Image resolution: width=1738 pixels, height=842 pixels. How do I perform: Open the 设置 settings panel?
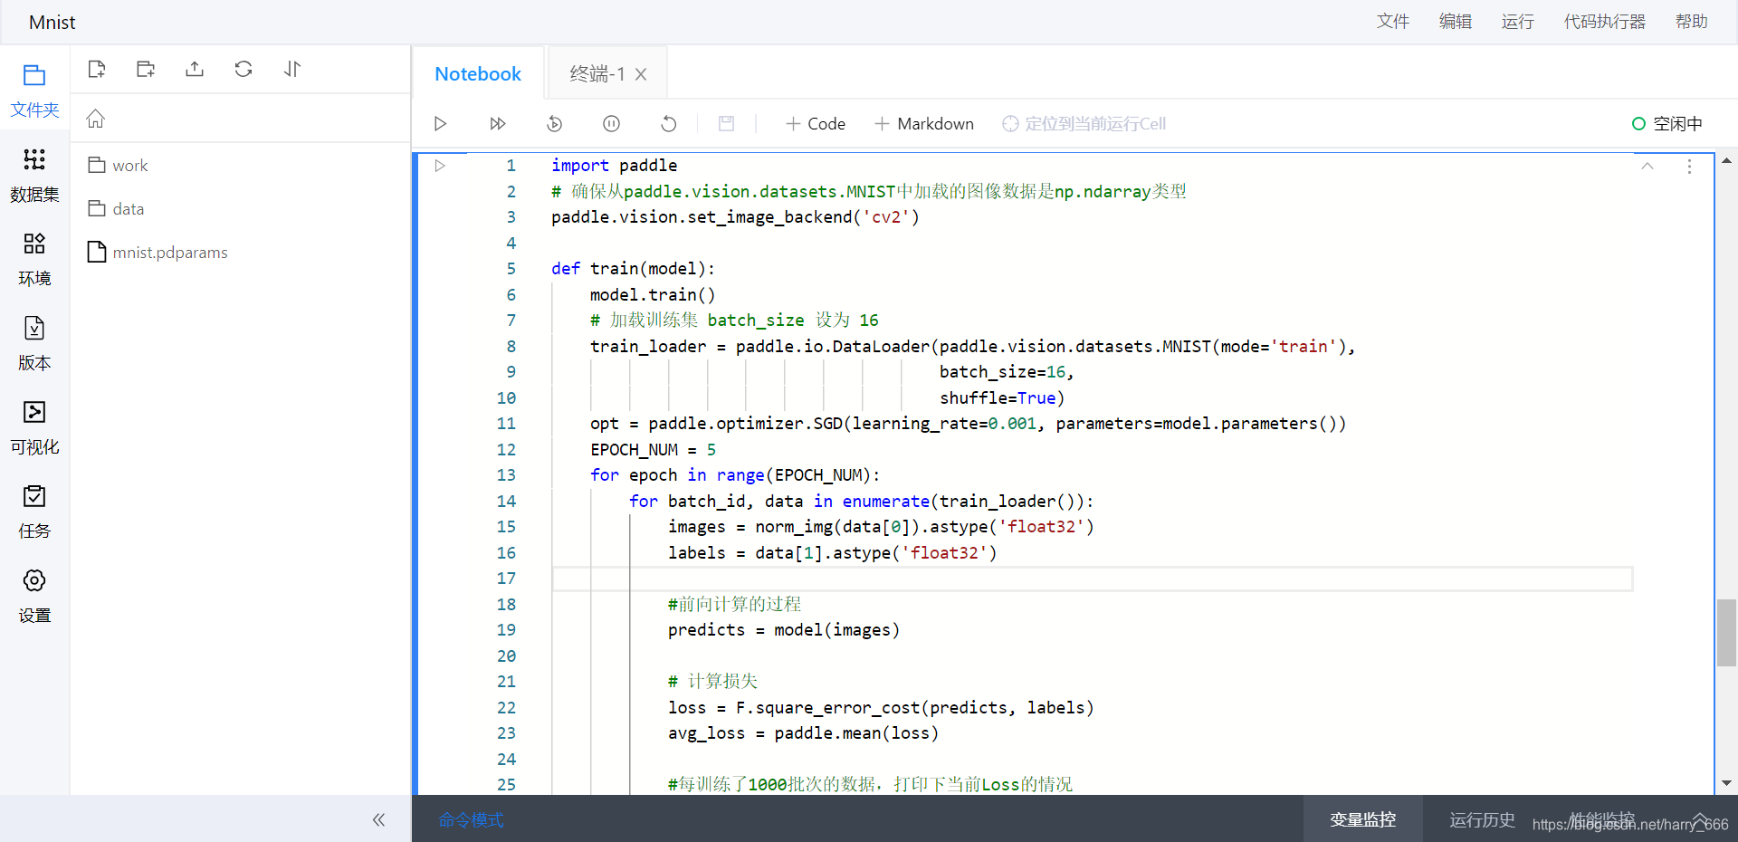pyautogui.click(x=34, y=597)
